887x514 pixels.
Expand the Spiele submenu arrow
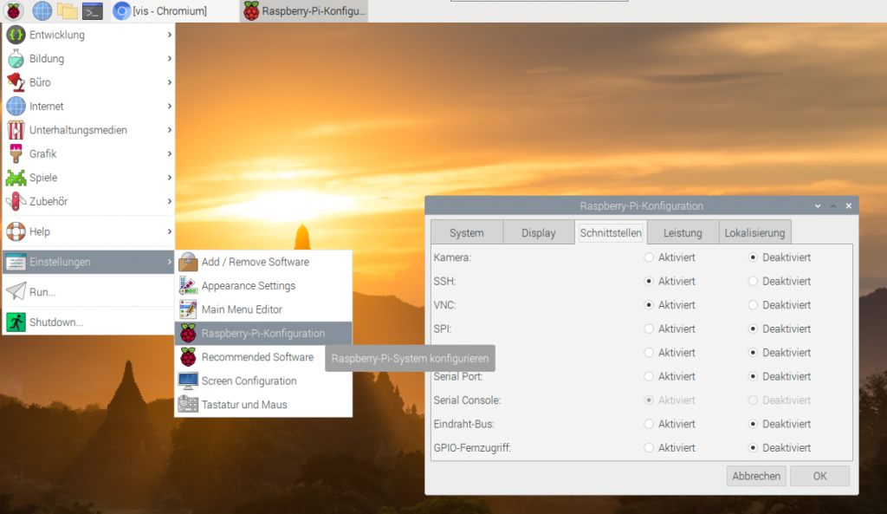coord(169,177)
